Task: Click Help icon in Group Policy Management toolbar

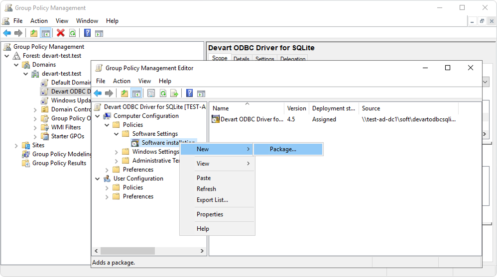Action: 88,33
